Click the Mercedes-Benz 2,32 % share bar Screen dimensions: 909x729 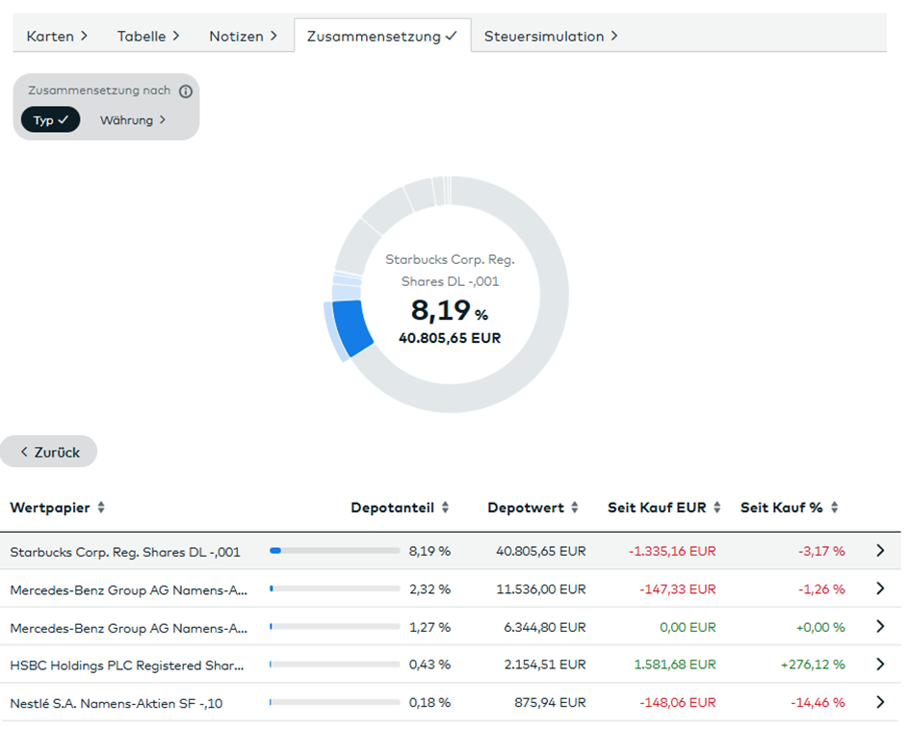(334, 588)
